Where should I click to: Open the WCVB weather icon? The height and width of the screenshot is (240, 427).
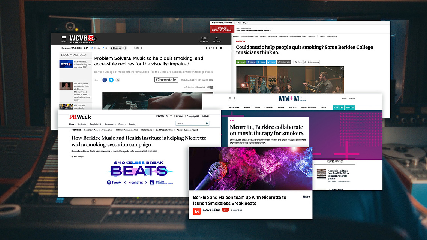coord(204,40)
